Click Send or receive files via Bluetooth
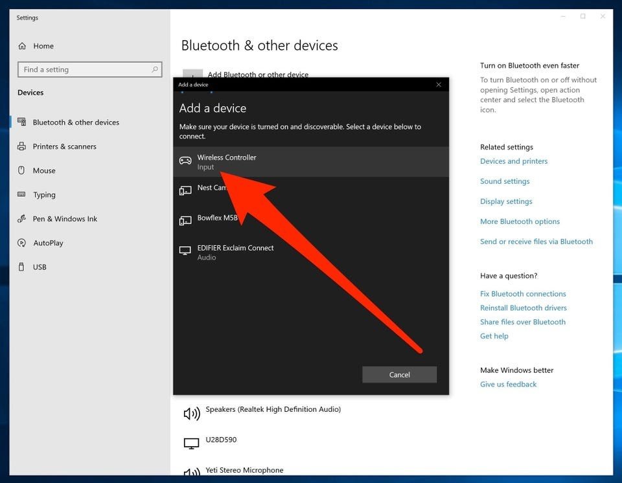This screenshot has height=483, width=622. point(536,241)
